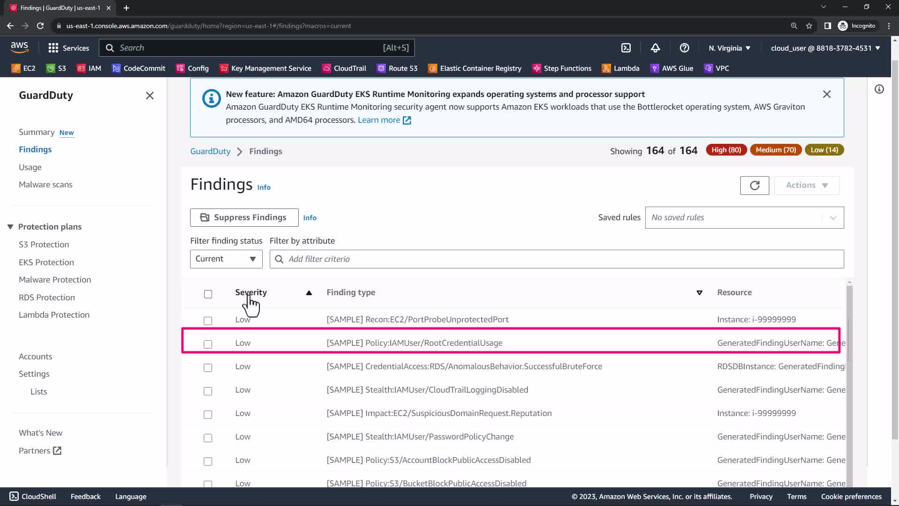Dismiss the new feature info banner
Screen dimensions: 899x506
click(x=826, y=94)
